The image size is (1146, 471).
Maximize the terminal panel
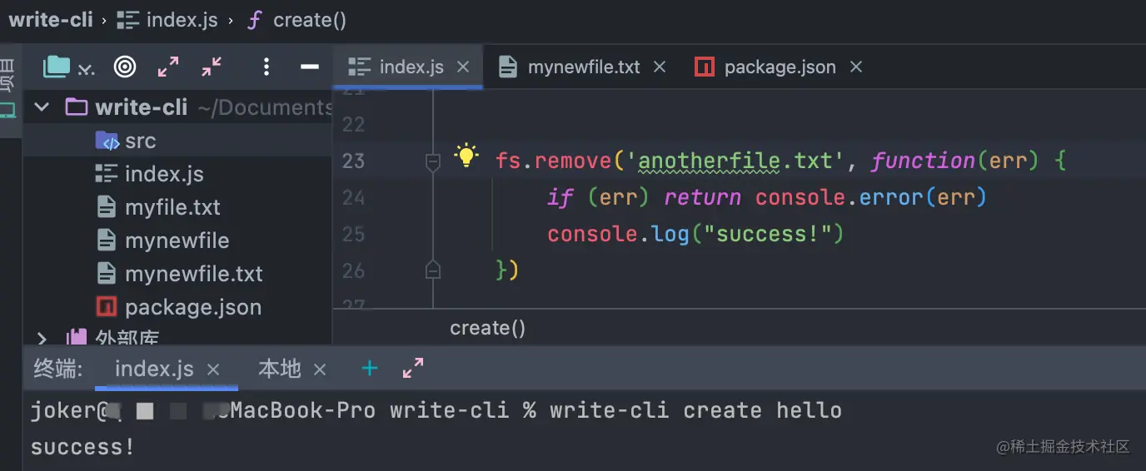[x=413, y=369]
